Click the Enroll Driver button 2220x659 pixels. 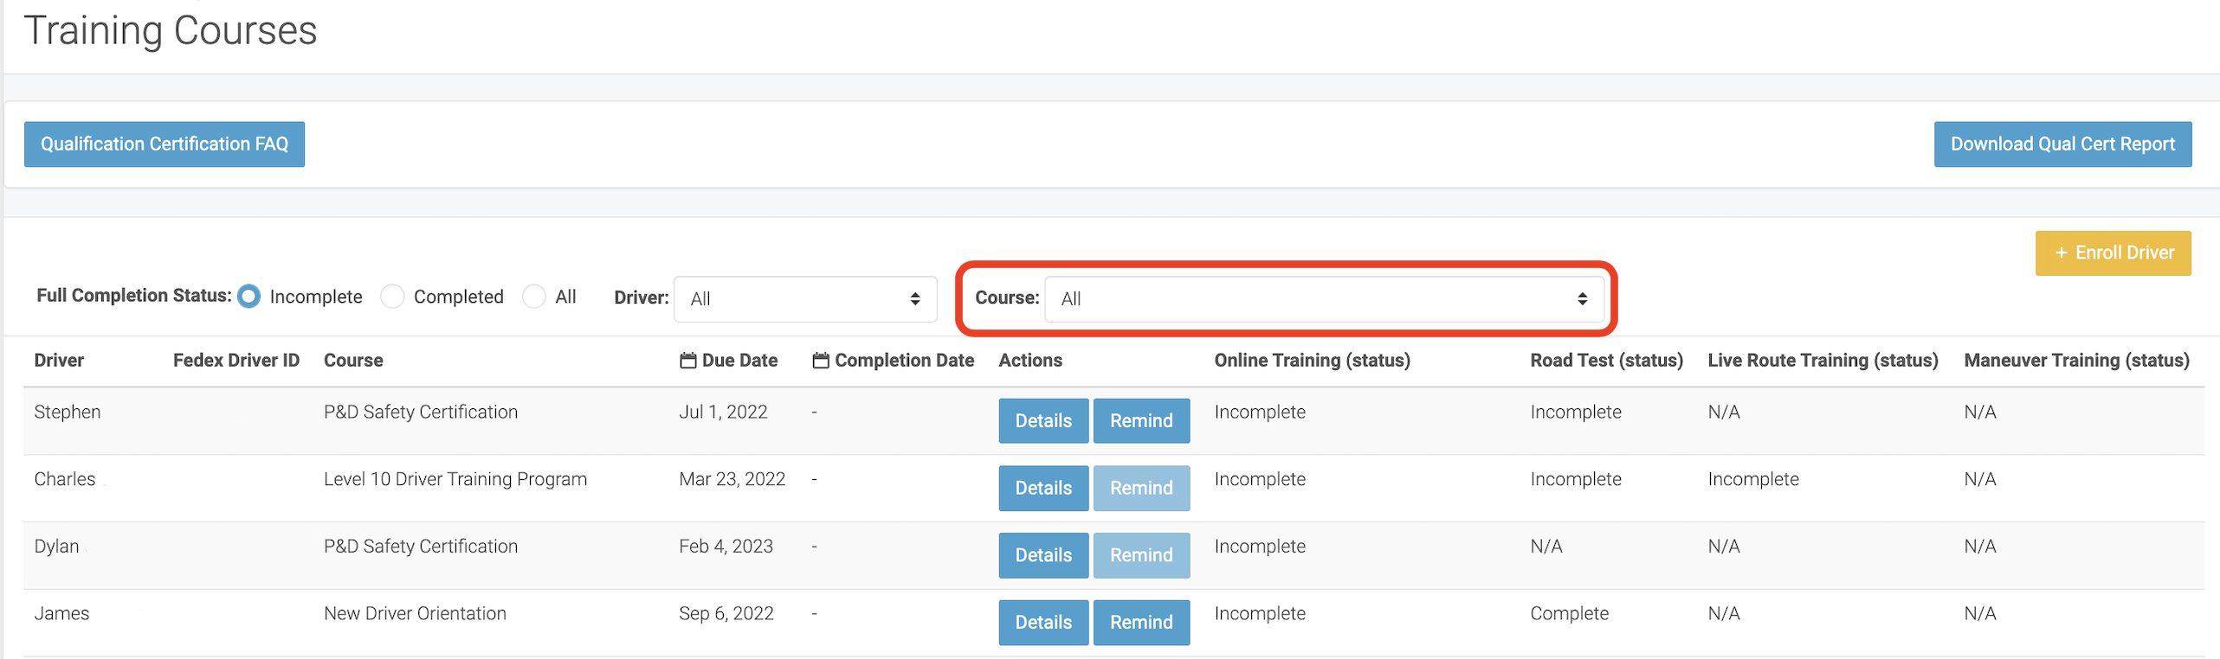pos(2113,253)
